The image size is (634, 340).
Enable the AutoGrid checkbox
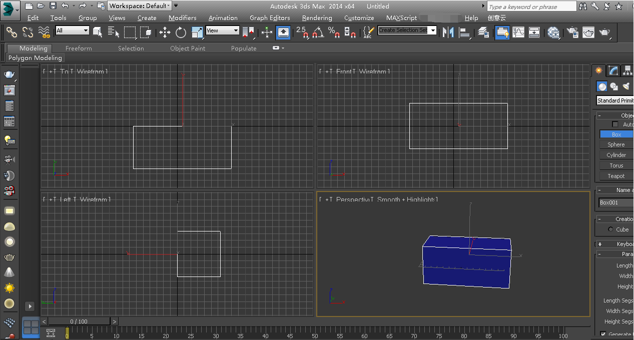coord(615,124)
